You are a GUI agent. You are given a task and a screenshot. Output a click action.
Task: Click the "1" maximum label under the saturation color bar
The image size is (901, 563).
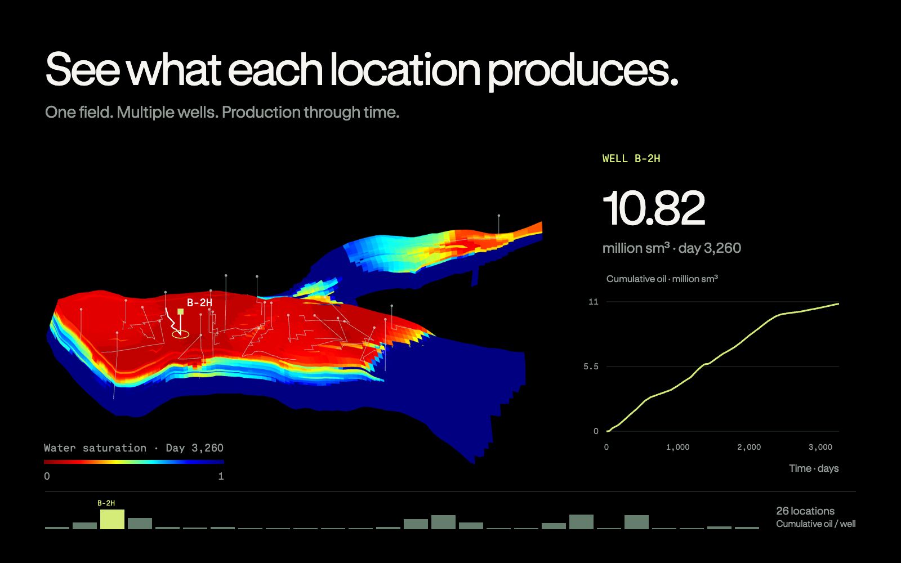click(221, 476)
